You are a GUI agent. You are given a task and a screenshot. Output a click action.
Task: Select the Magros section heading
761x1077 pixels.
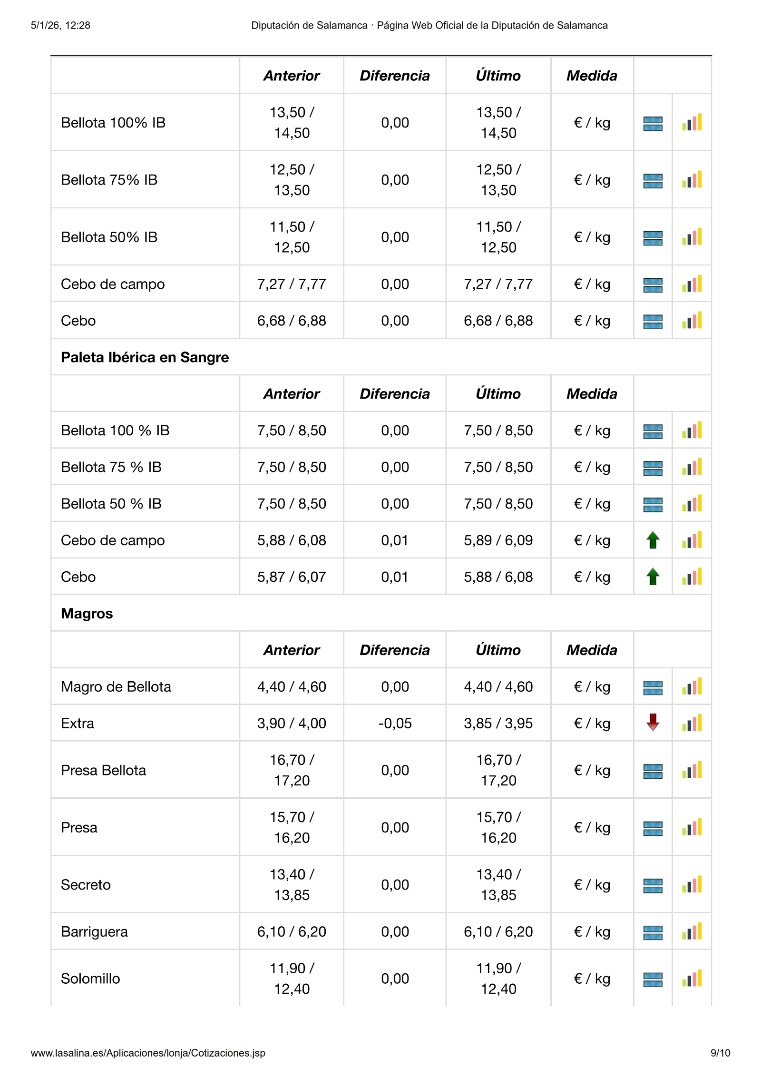[87, 614]
